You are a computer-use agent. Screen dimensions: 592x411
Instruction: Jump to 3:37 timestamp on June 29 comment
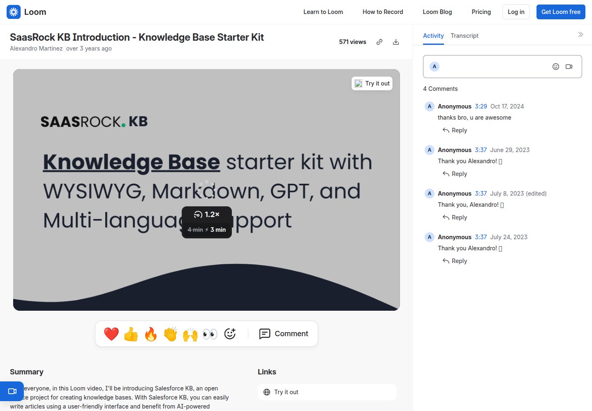click(481, 150)
